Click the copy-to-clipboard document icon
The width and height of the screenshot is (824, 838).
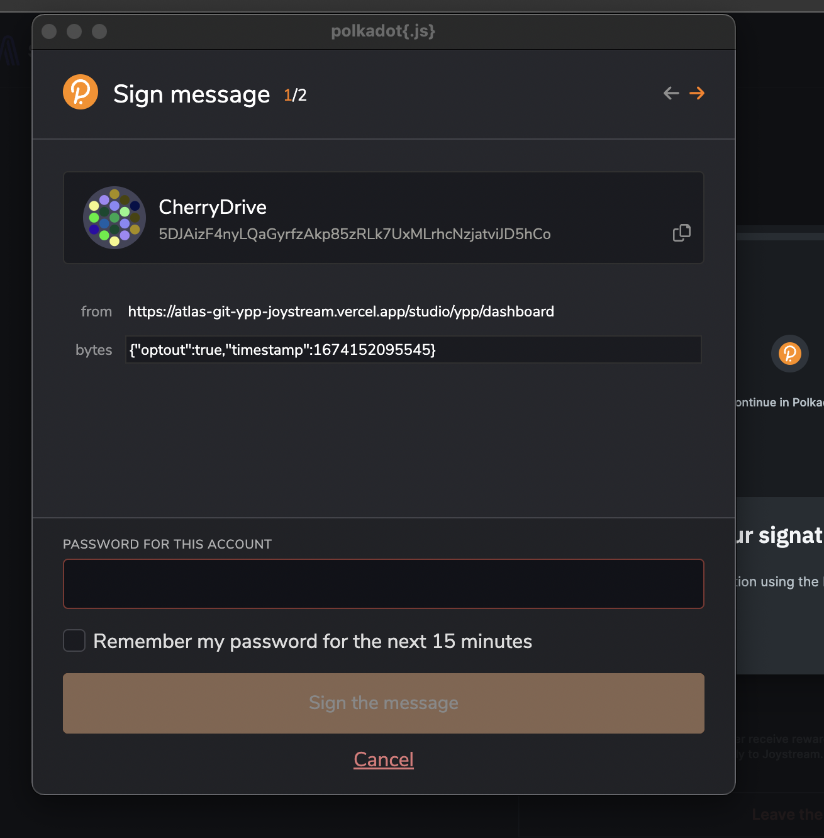point(682,232)
